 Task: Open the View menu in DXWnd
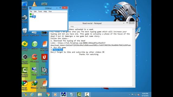tap(50, 11)
